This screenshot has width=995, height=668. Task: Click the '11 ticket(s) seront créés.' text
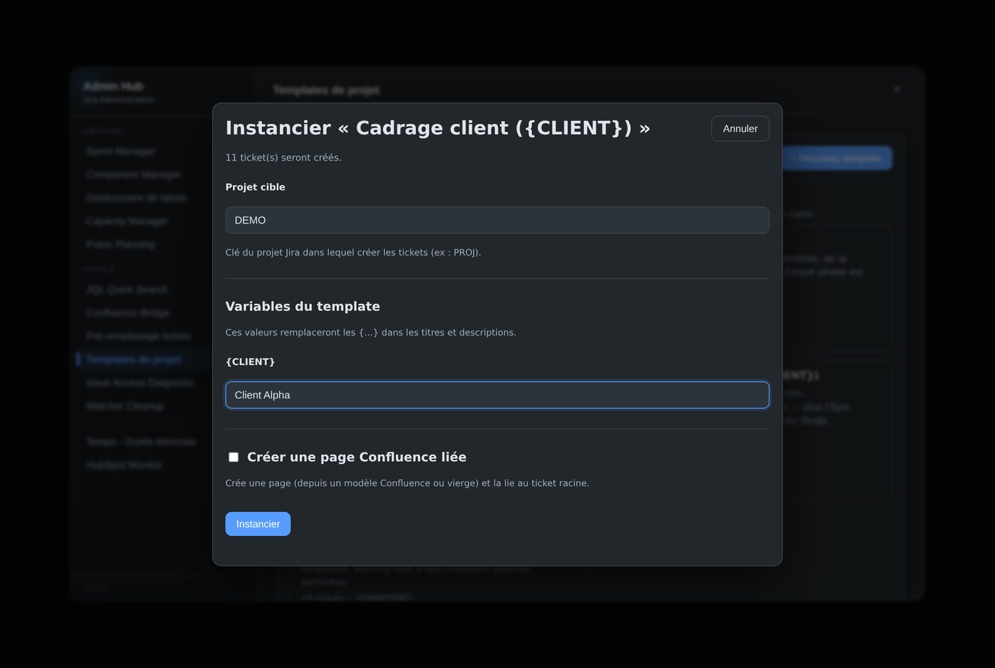pyautogui.click(x=283, y=158)
